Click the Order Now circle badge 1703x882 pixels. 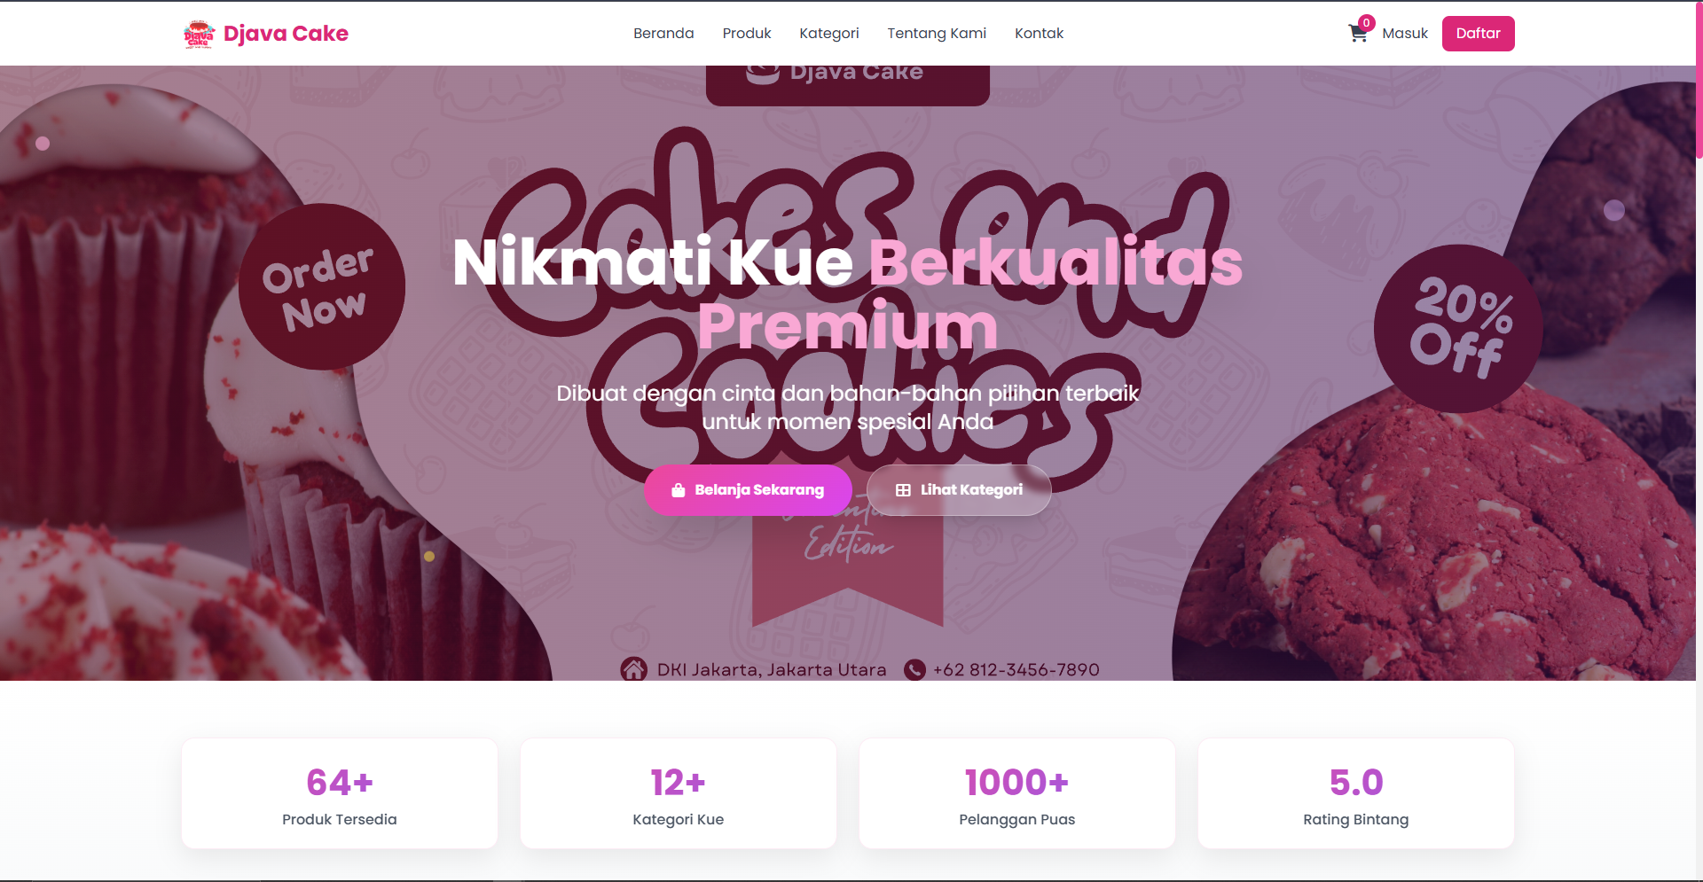322,286
